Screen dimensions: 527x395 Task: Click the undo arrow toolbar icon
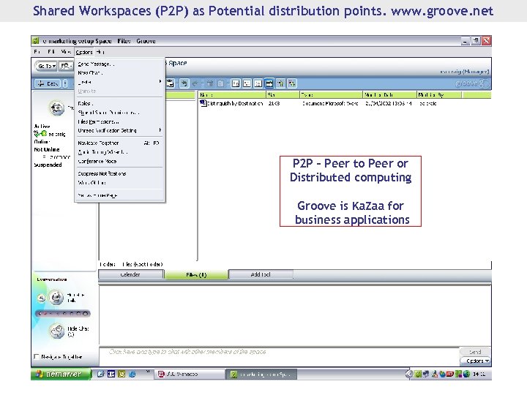tap(184, 83)
